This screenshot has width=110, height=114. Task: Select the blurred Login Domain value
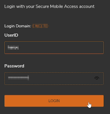[x=41, y=26]
